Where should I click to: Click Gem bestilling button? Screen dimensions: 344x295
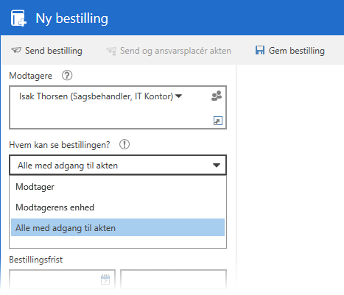click(290, 51)
